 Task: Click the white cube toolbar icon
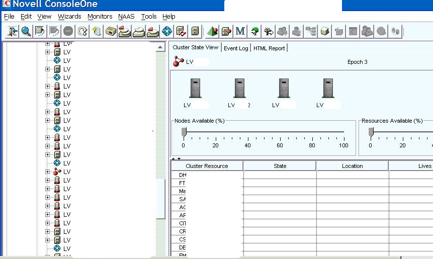point(325,31)
